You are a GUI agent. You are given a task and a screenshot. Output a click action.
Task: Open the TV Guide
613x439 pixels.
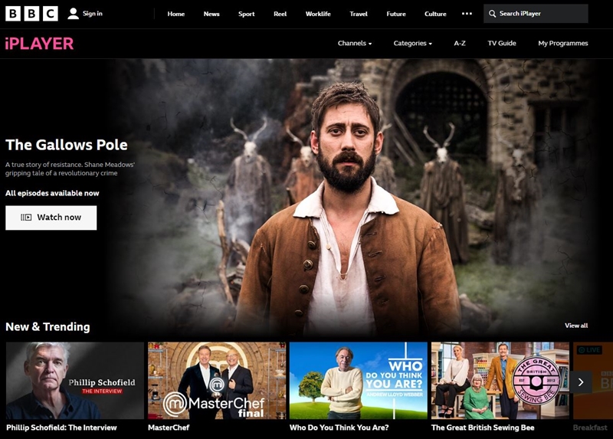point(502,44)
